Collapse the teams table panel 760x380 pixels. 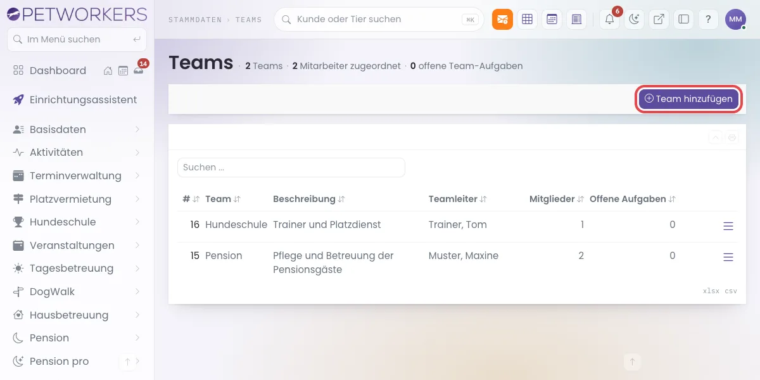[715, 137]
